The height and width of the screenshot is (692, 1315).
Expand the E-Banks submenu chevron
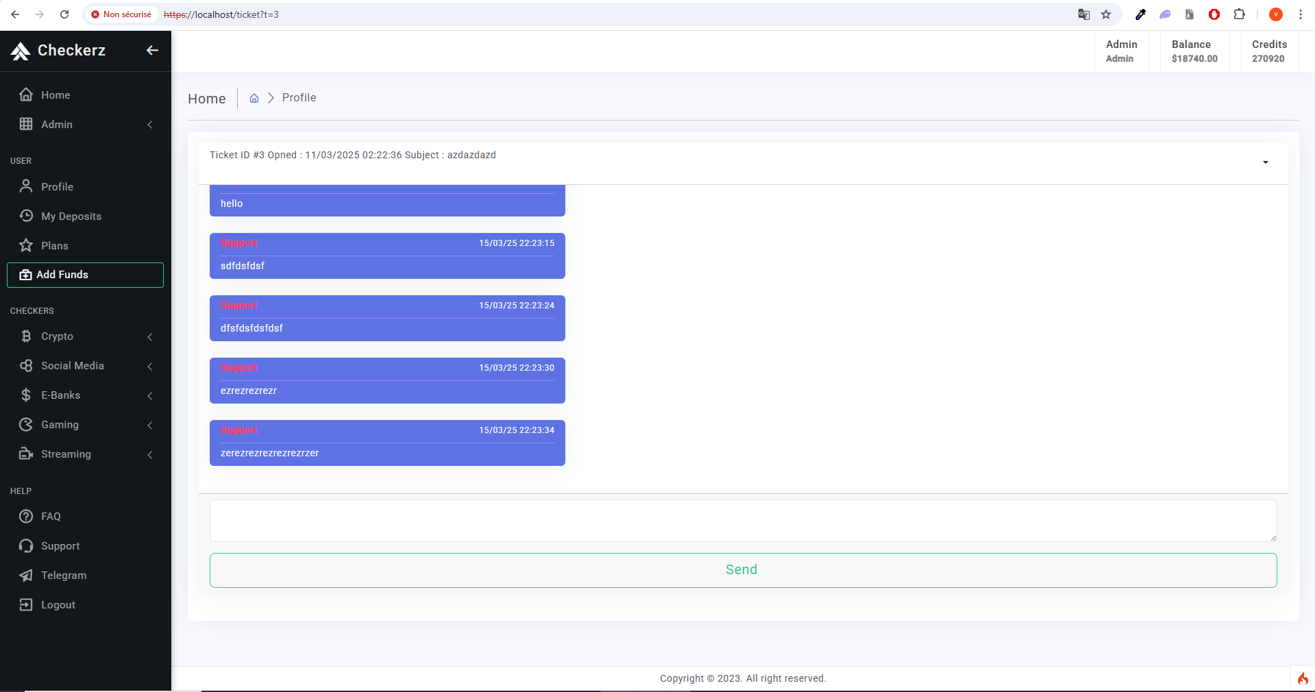coord(150,395)
